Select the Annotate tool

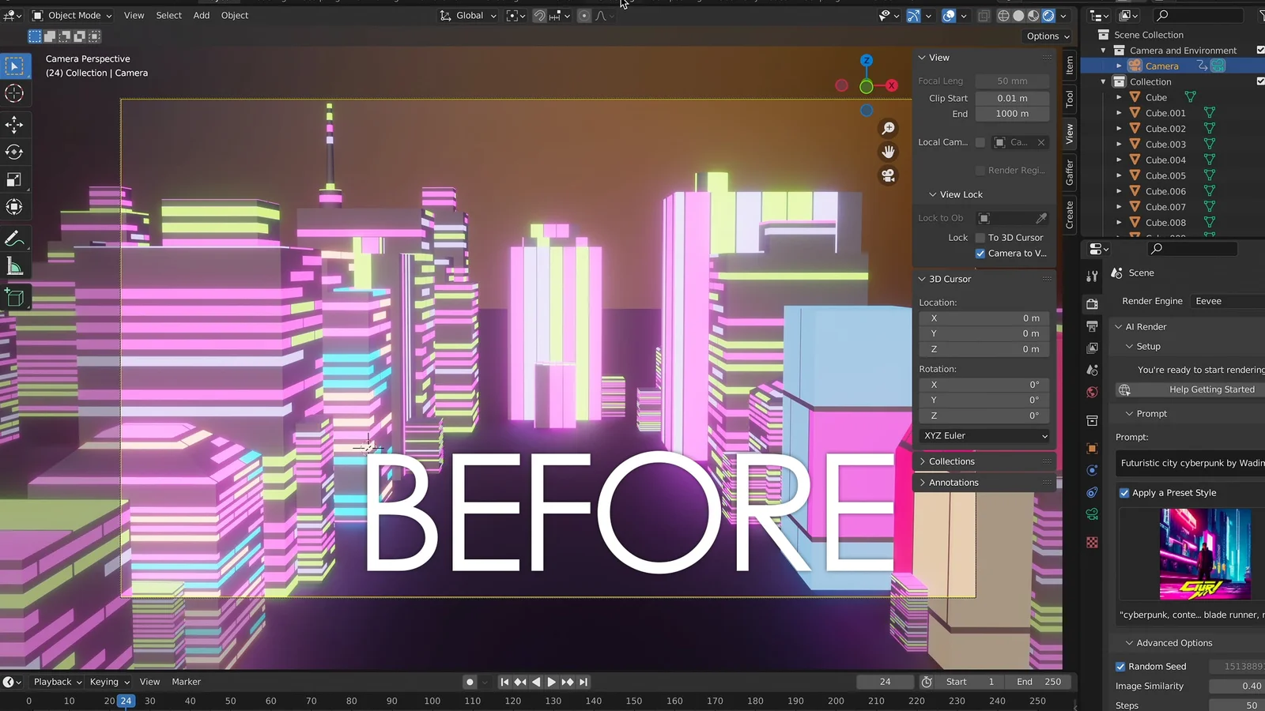point(16,238)
